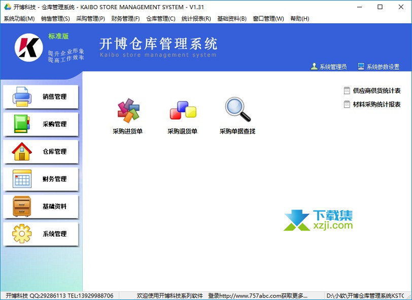Image resolution: width=412 pixels, height=300 pixels.
Task: Open the 供应商供货统计表 report link
Action: pyautogui.click(x=377, y=91)
